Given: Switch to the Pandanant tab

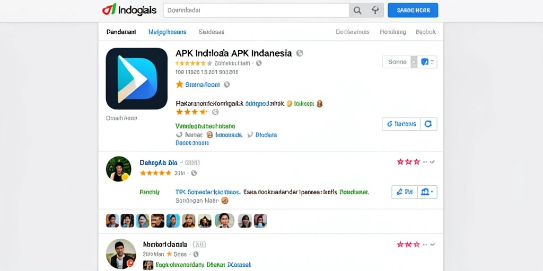Looking at the screenshot, I should (121, 32).
